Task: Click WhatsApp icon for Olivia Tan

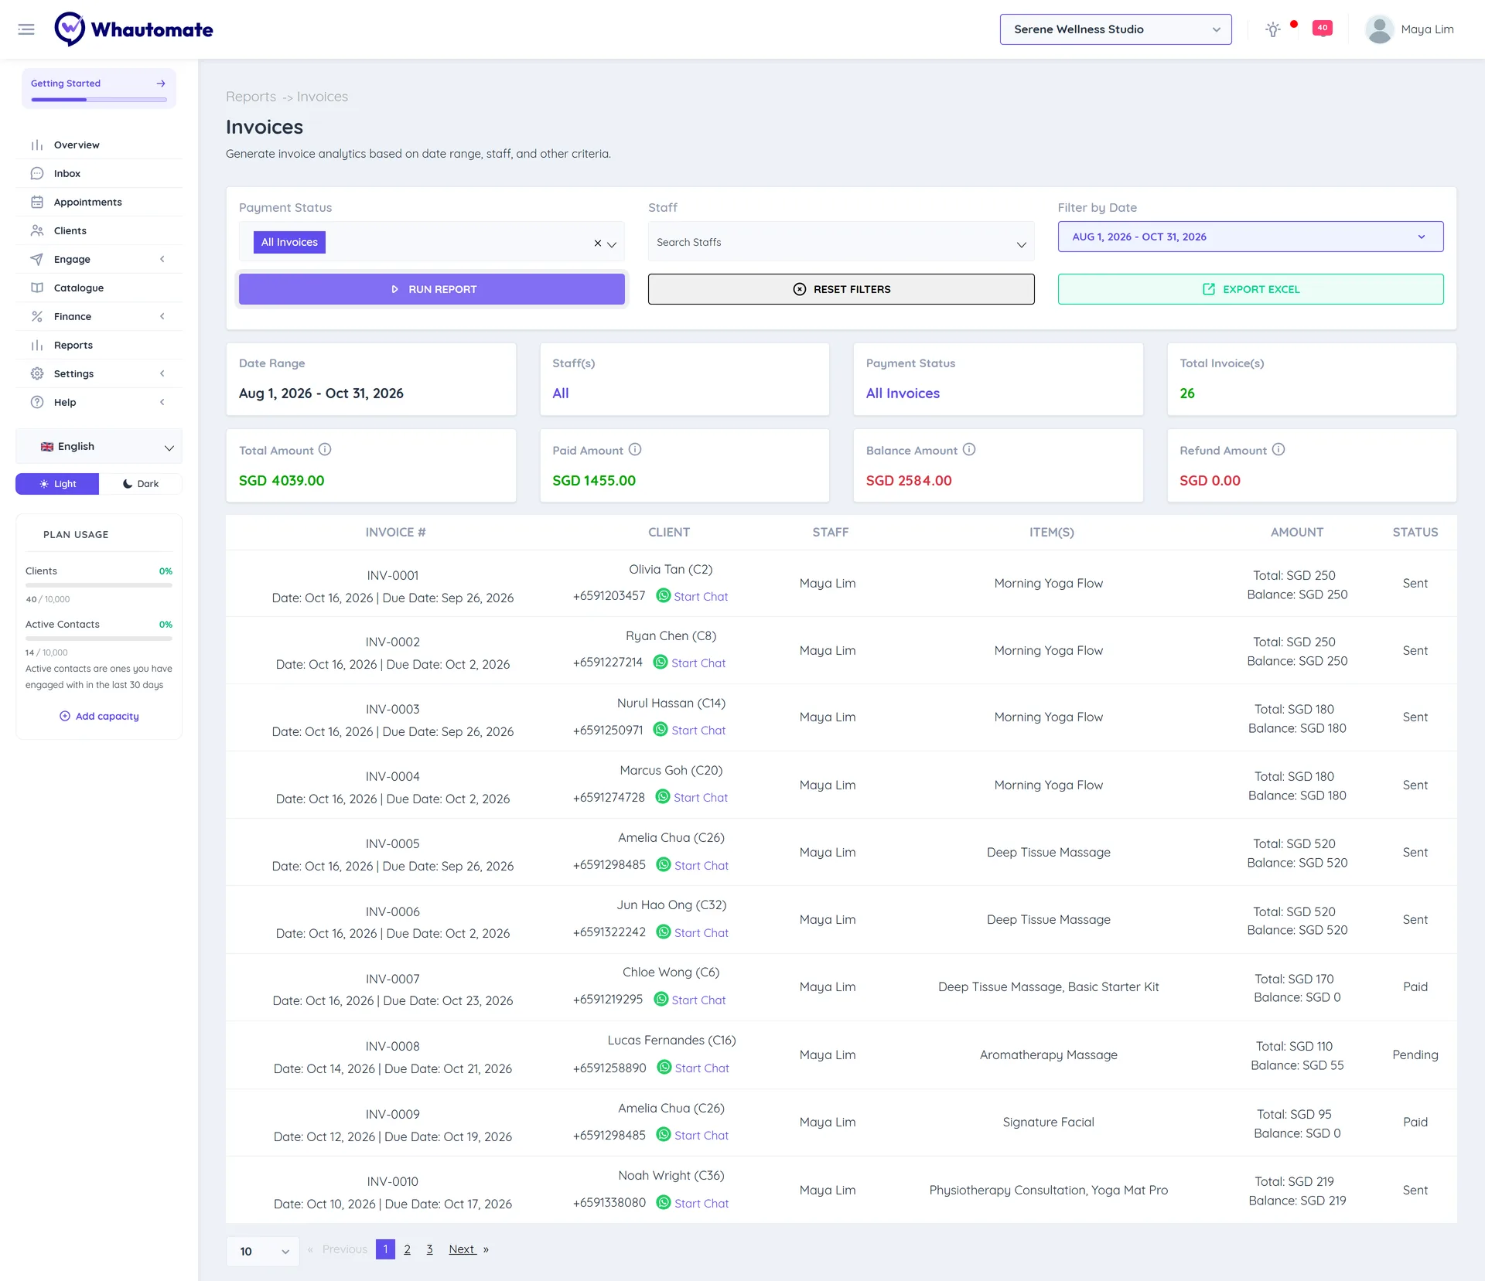Action: [663, 595]
